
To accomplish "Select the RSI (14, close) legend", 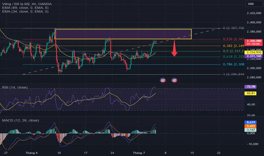I will (x=15, y=87).
